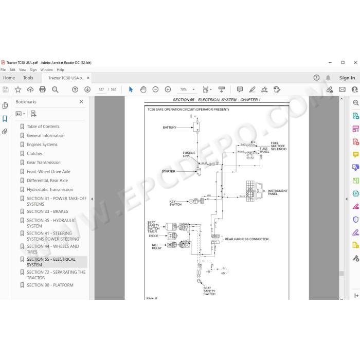Click the page number input field
Image resolution: width=360 pixels, height=360 pixels.
[x=101, y=89]
